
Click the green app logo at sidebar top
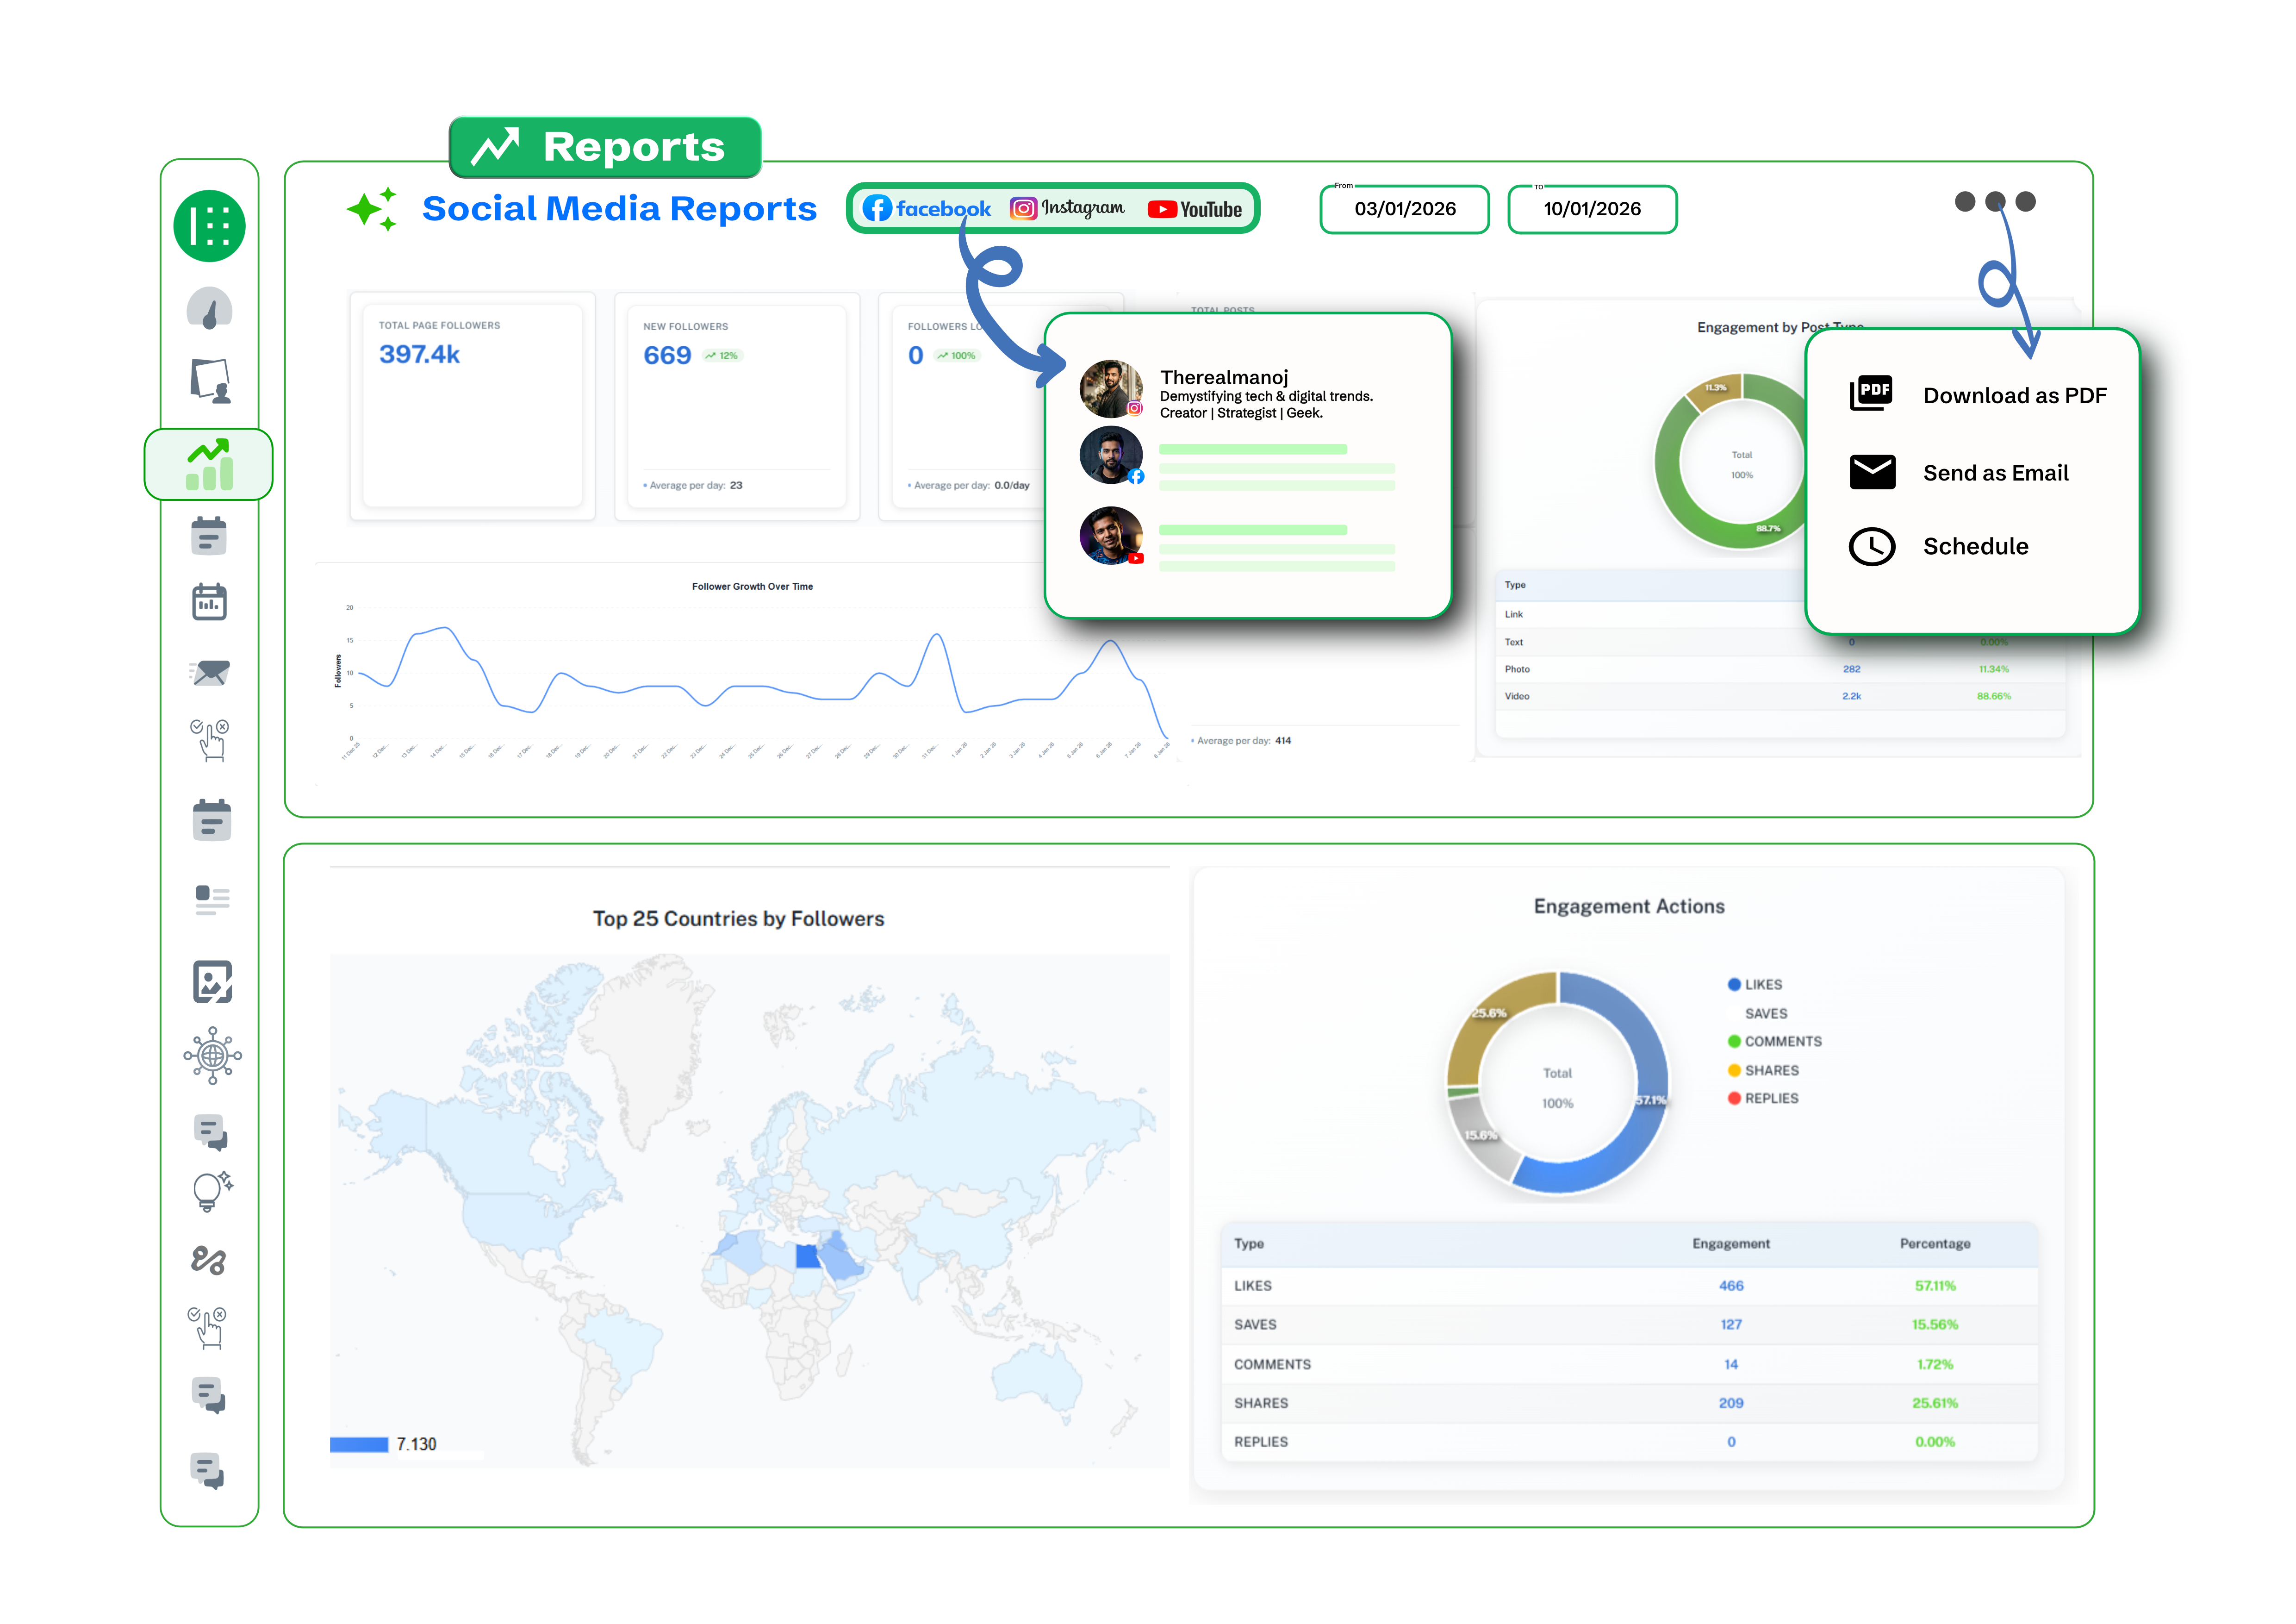209,225
